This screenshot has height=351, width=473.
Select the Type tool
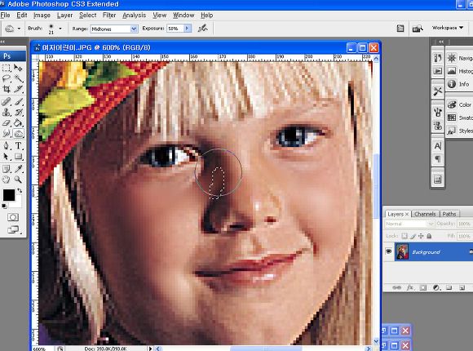18,146
